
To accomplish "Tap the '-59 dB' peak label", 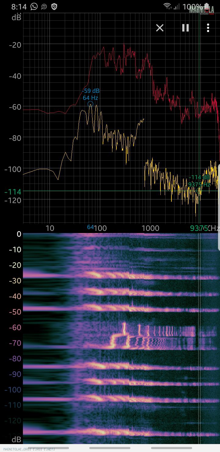I will coord(90,91).
